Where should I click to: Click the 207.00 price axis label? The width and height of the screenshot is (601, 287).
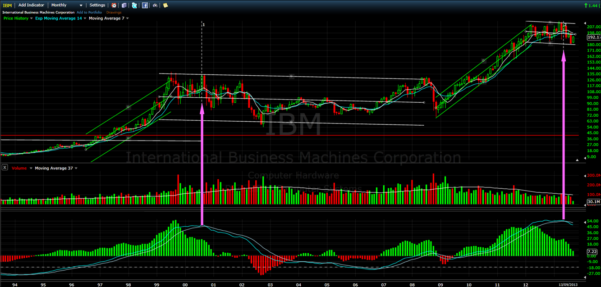tap(593, 27)
